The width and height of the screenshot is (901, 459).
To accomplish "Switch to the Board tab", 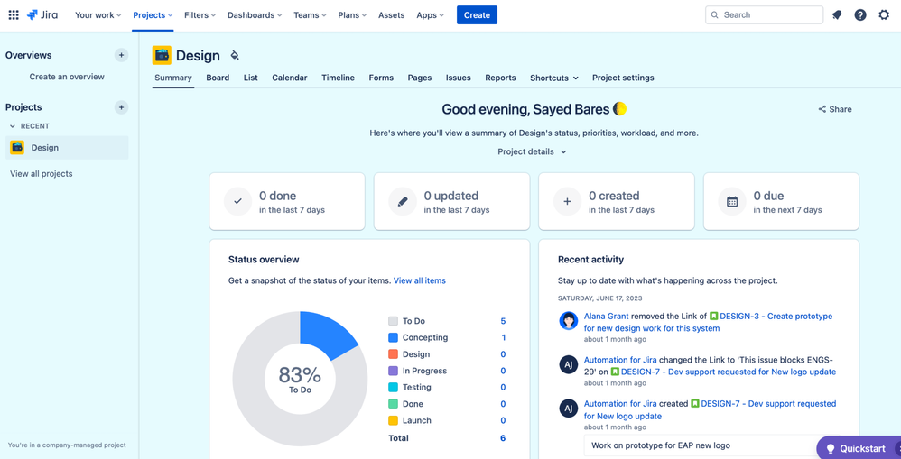I will (x=218, y=78).
